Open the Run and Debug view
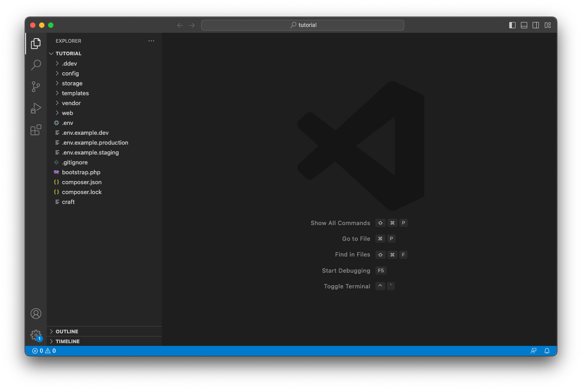The image size is (582, 389). pyautogui.click(x=36, y=108)
